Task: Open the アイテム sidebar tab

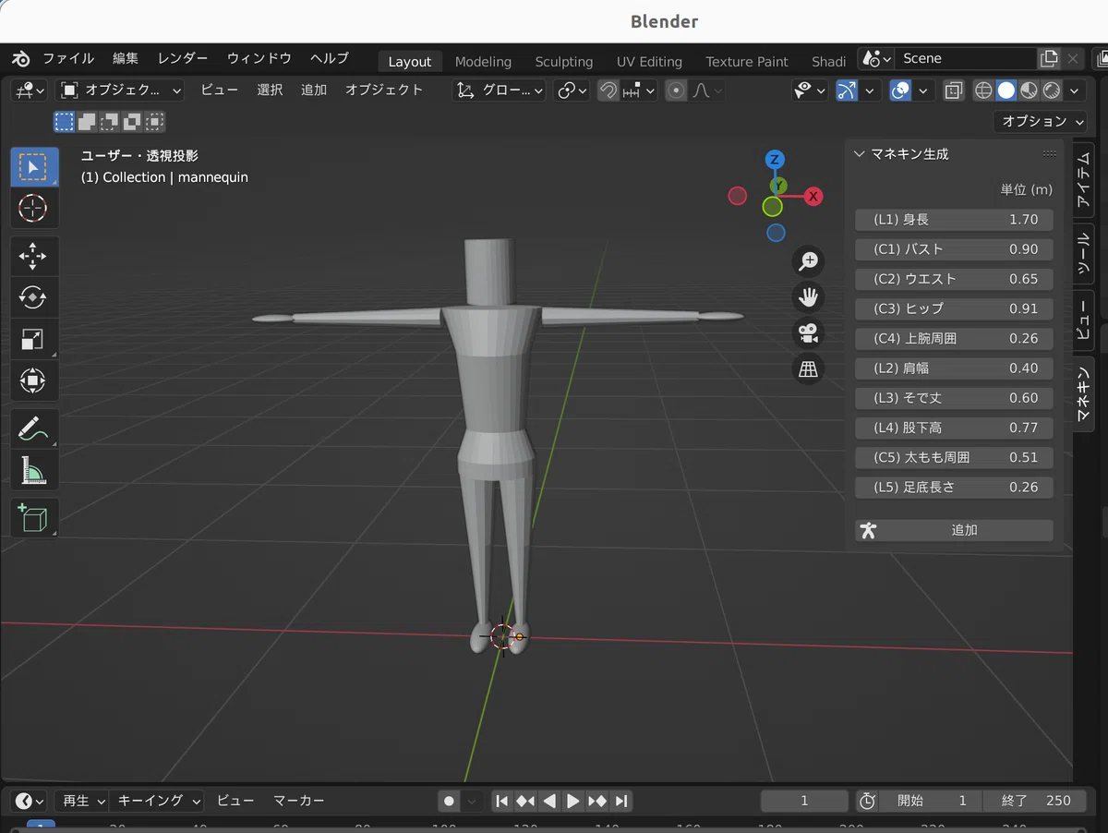Action: [x=1083, y=181]
